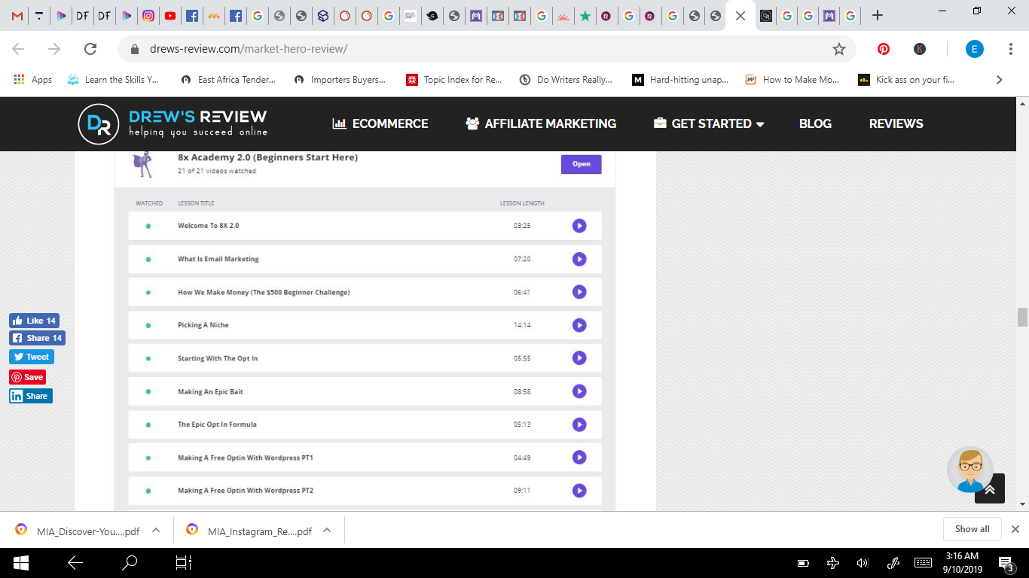1029x578 pixels.
Task: Switch to the green star tab
Action: (x=585, y=15)
